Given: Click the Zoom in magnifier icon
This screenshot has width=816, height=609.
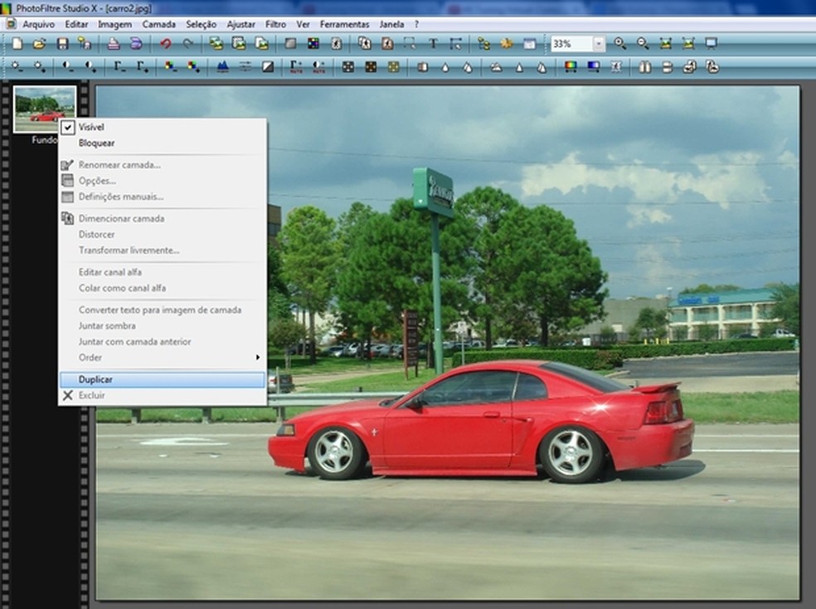Looking at the screenshot, I should click(620, 44).
